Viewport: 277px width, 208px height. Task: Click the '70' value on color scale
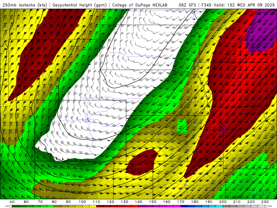40,202
